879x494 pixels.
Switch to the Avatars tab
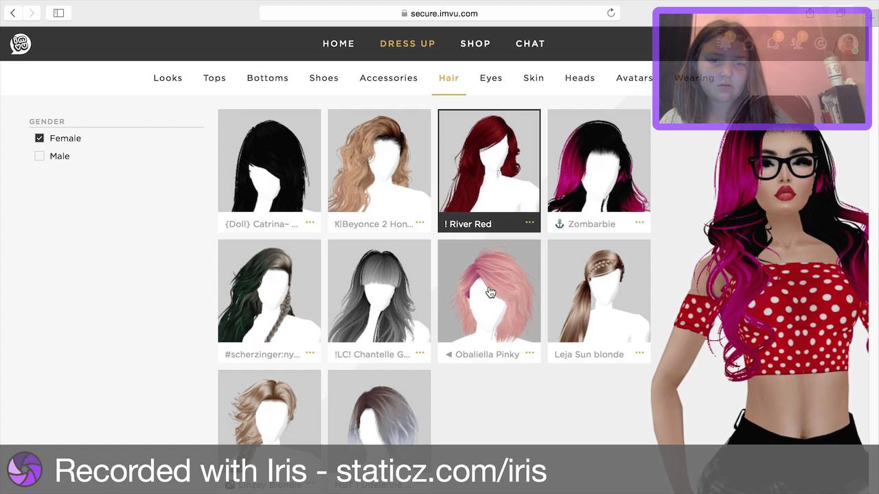click(633, 78)
